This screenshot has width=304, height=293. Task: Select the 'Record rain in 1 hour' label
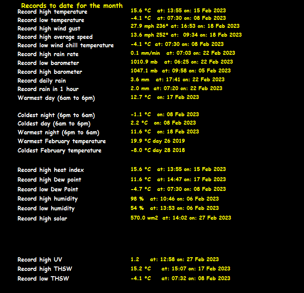(48, 89)
